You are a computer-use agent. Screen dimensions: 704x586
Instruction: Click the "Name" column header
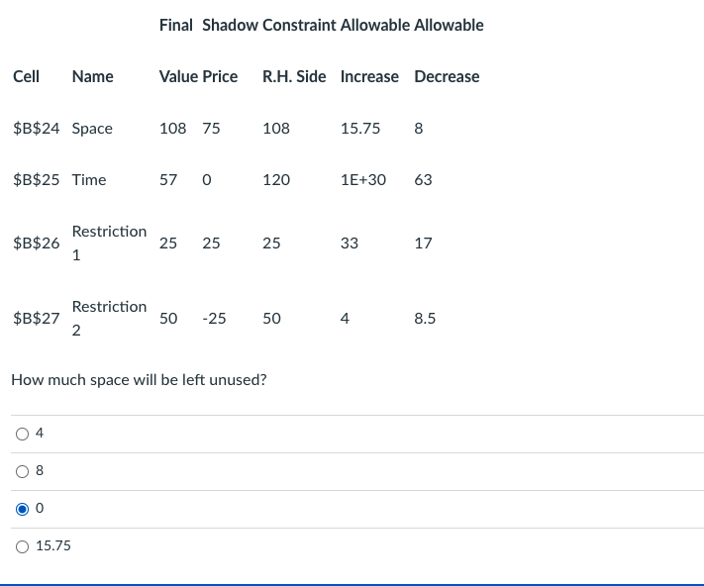(92, 76)
